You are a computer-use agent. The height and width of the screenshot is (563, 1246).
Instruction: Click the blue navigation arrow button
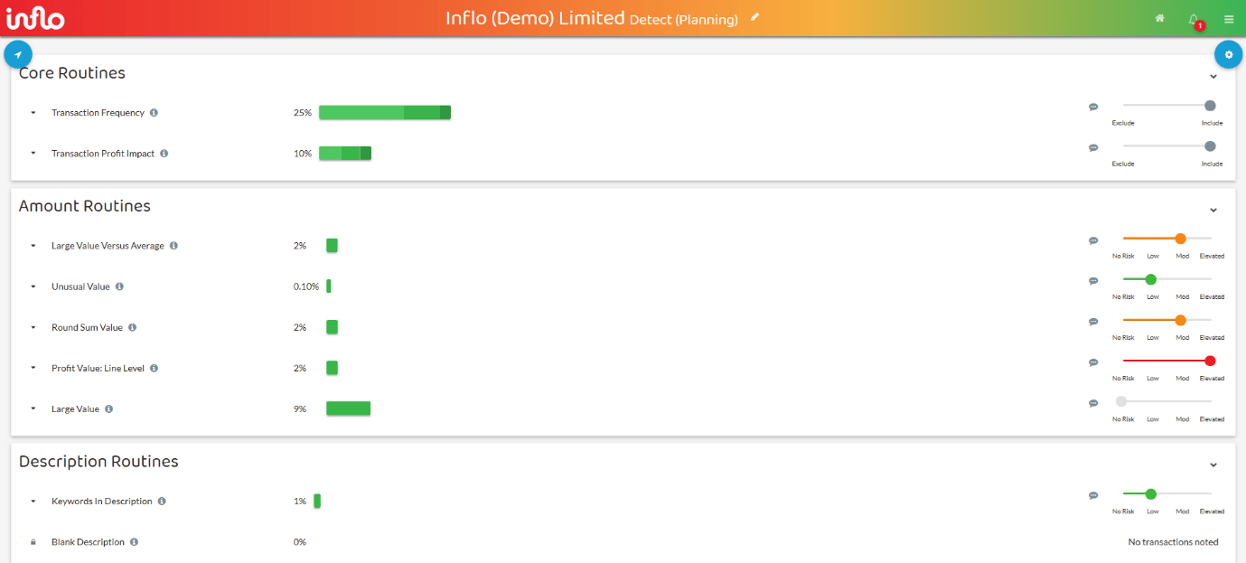click(18, 54)
